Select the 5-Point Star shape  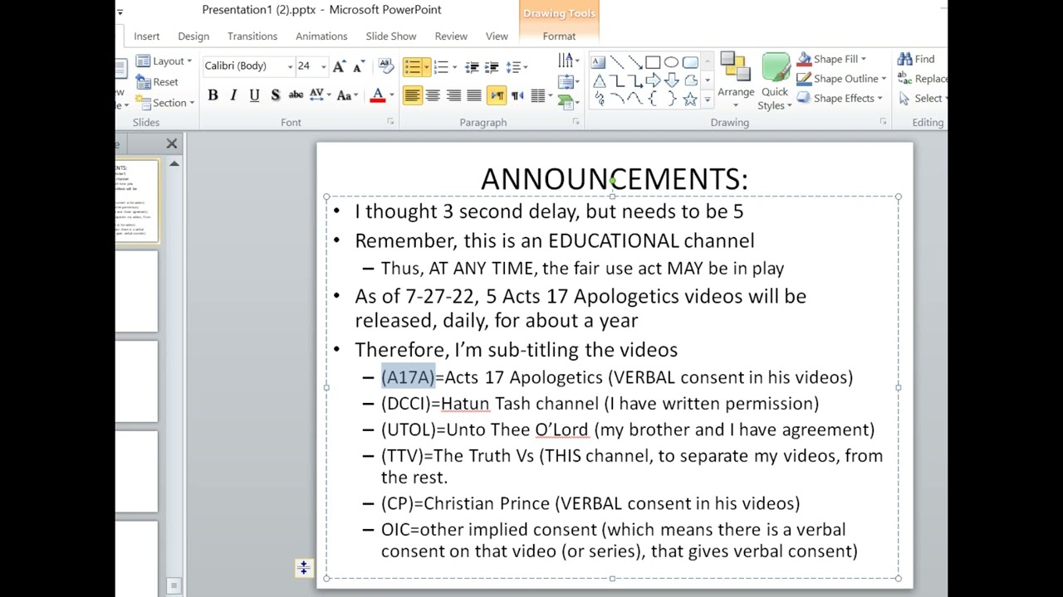[x=689, y=99]
